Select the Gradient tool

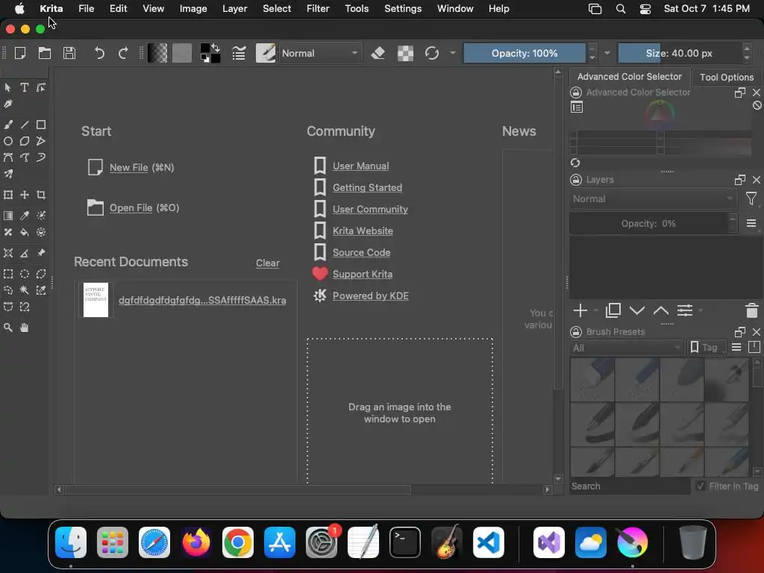pyautogui.click(x=7, y=216)
